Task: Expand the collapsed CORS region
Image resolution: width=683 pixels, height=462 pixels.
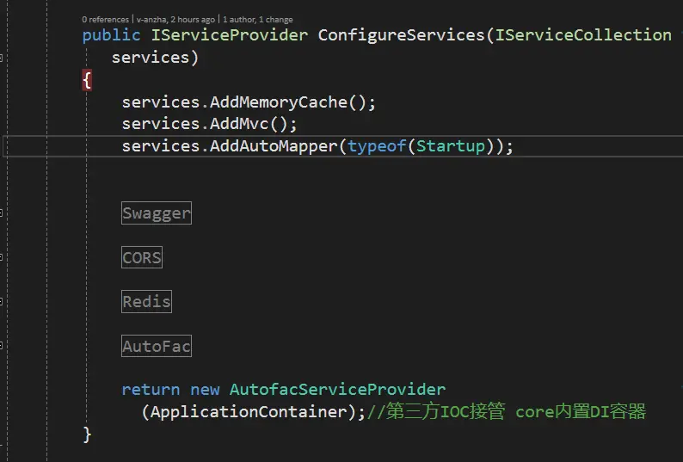Action: 142,257
